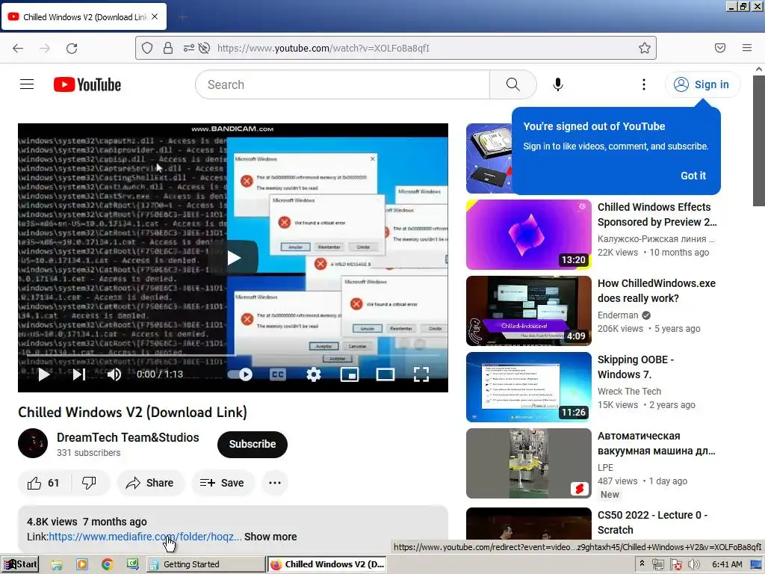Go back with browser back arrow
765x574 pixels.
click(18, 48)
